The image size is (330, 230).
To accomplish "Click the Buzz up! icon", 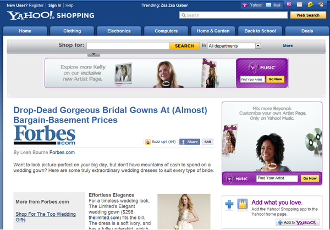I will [x=148, y=142].
